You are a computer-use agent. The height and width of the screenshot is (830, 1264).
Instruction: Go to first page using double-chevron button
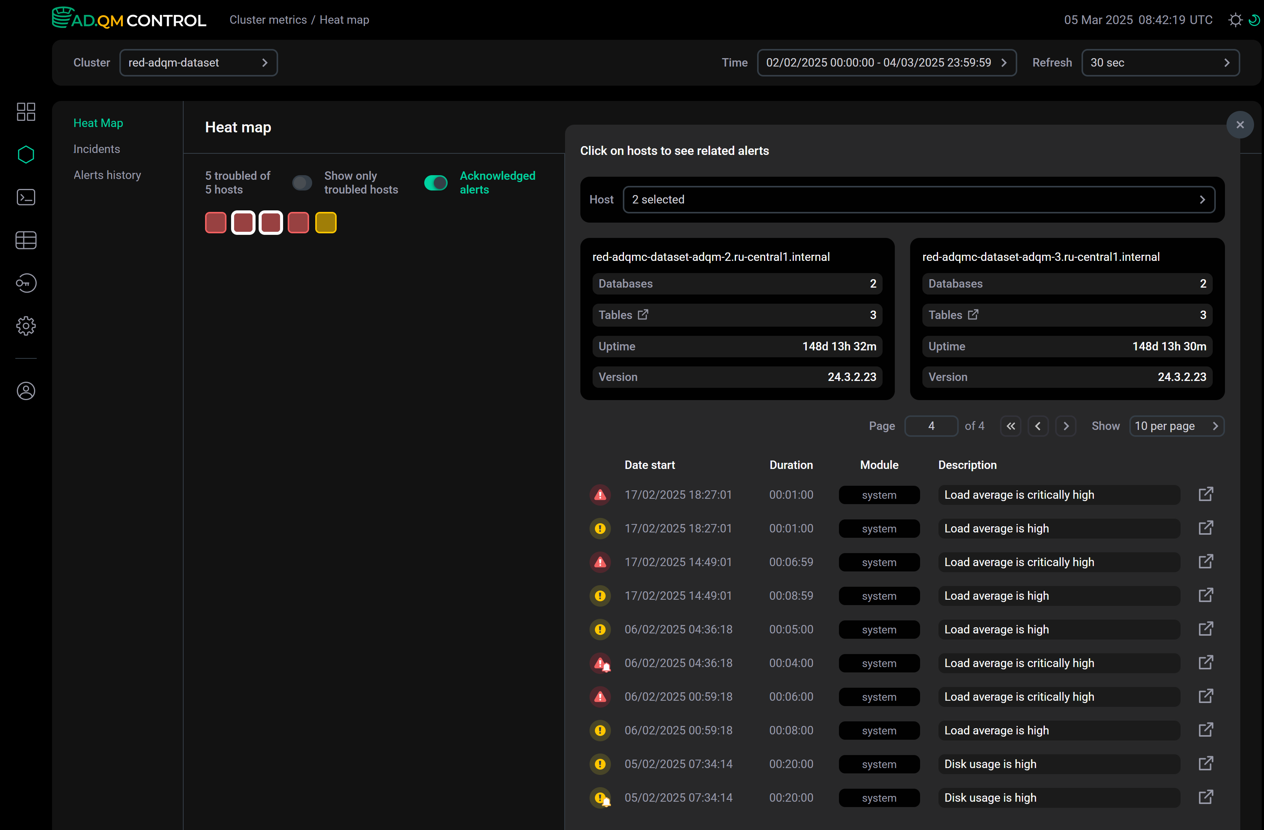[x=1011, y=425]
